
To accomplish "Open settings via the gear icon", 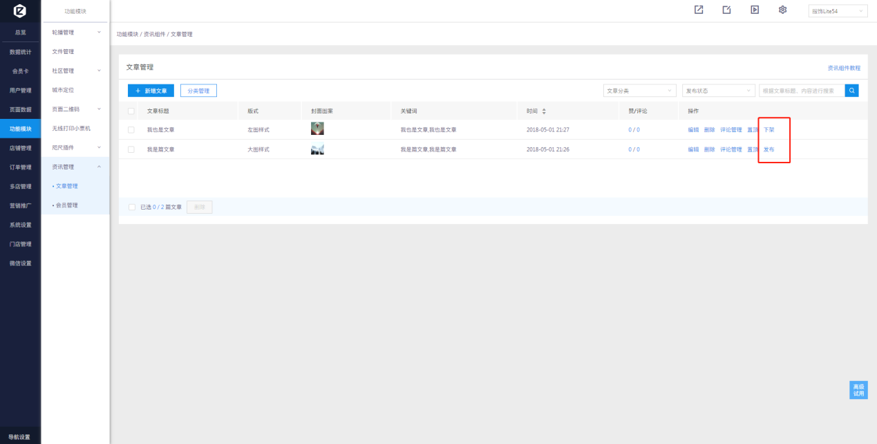I will click(x=782, y=10).
